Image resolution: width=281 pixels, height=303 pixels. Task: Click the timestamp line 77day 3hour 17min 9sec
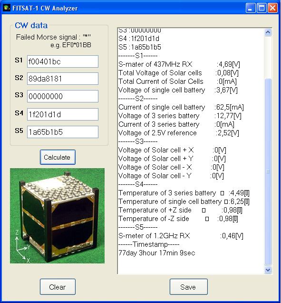[157, 253]
